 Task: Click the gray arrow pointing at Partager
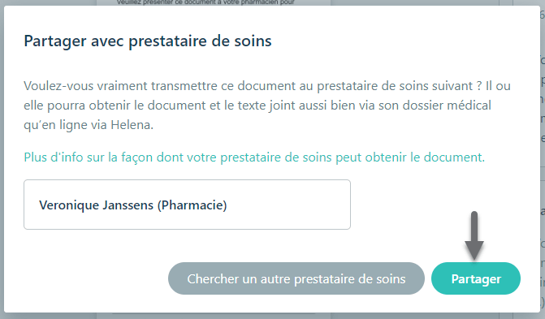pyautogui.click(x=474, y=235)
